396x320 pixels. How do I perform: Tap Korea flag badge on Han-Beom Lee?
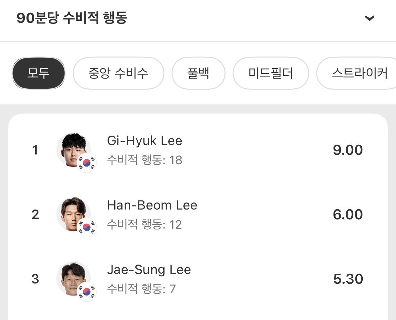point(87,227)
